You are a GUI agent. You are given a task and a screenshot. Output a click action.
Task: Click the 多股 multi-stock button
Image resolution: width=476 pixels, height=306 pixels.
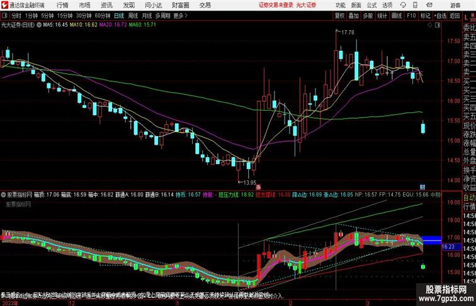[368, 16]
